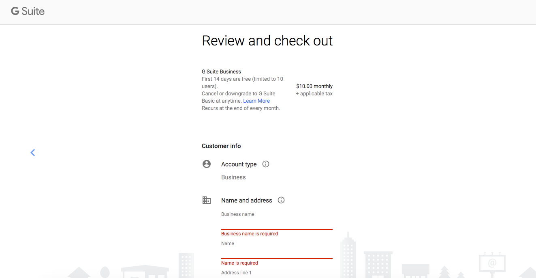Image resolution: width=536 pixels, height=278 pixels.
Task: Click the "Business name is required" error
Action: (250, 234)
